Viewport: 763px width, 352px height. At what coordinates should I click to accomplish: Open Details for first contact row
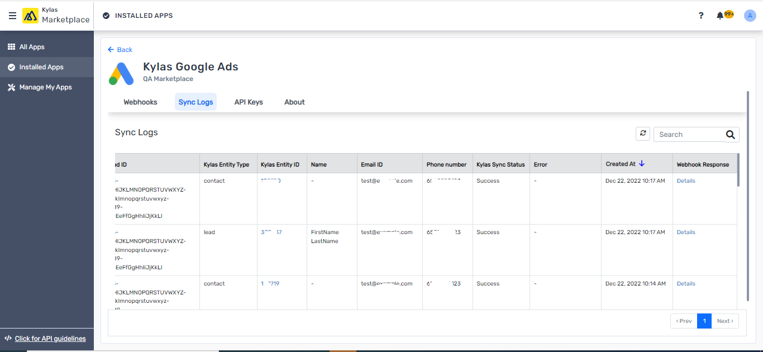coord(686,181)
